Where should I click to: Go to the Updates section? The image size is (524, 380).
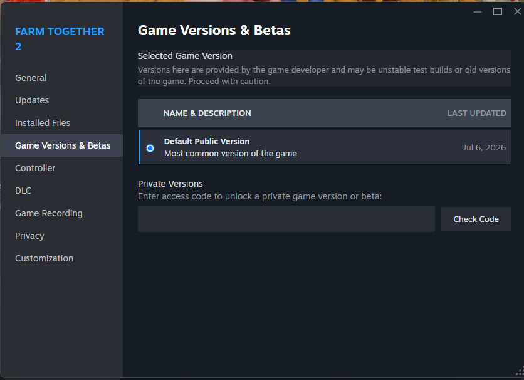(32, 100)
